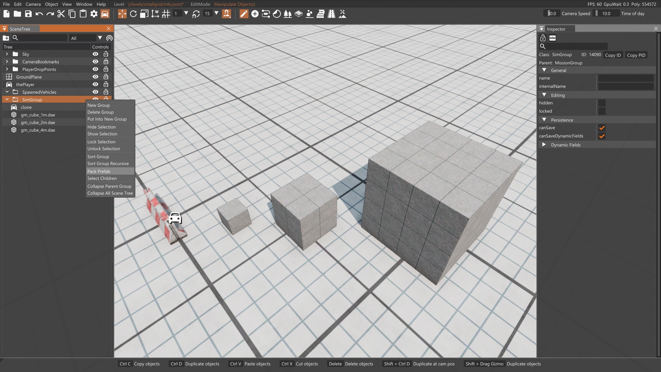
Task: Uncheck the canSave checkbox
Action: click(602, 128)
